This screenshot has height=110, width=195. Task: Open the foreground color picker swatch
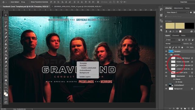5,94
